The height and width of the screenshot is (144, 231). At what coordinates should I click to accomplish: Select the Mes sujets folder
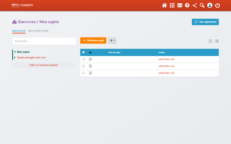(23, 52)
